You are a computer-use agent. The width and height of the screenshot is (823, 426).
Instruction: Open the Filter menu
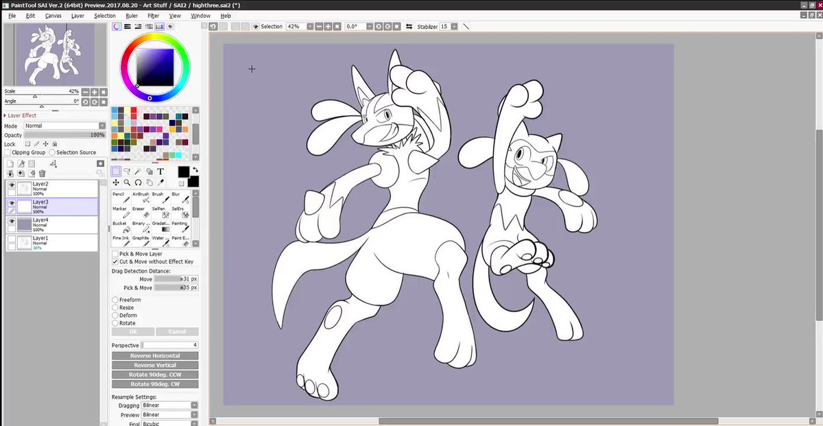(x=154, y=15)
